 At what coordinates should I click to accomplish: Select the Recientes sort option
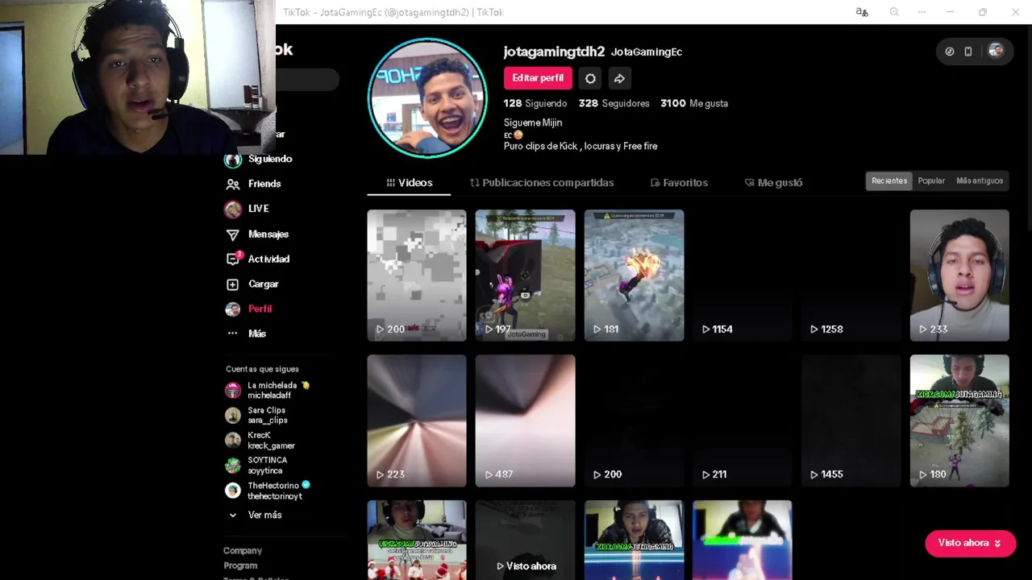point(889,180)
